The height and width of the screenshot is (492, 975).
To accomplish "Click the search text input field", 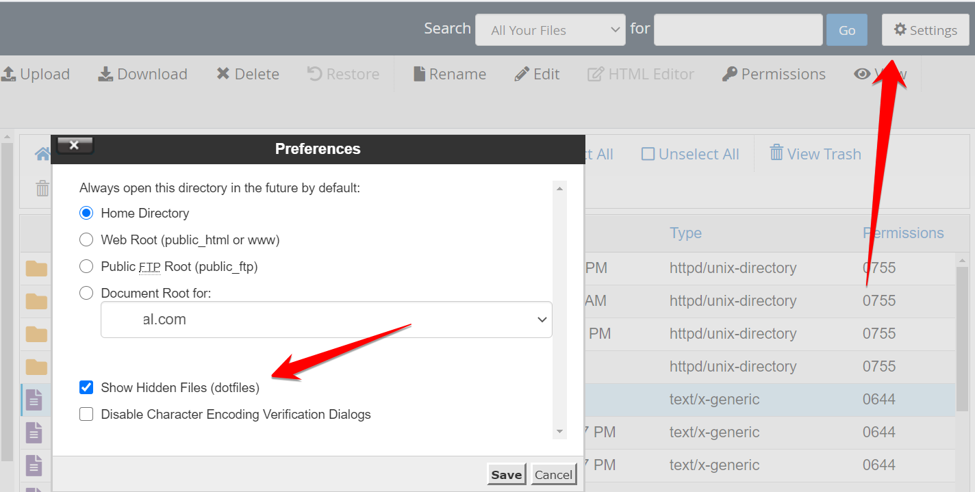I will click(737, 30).
